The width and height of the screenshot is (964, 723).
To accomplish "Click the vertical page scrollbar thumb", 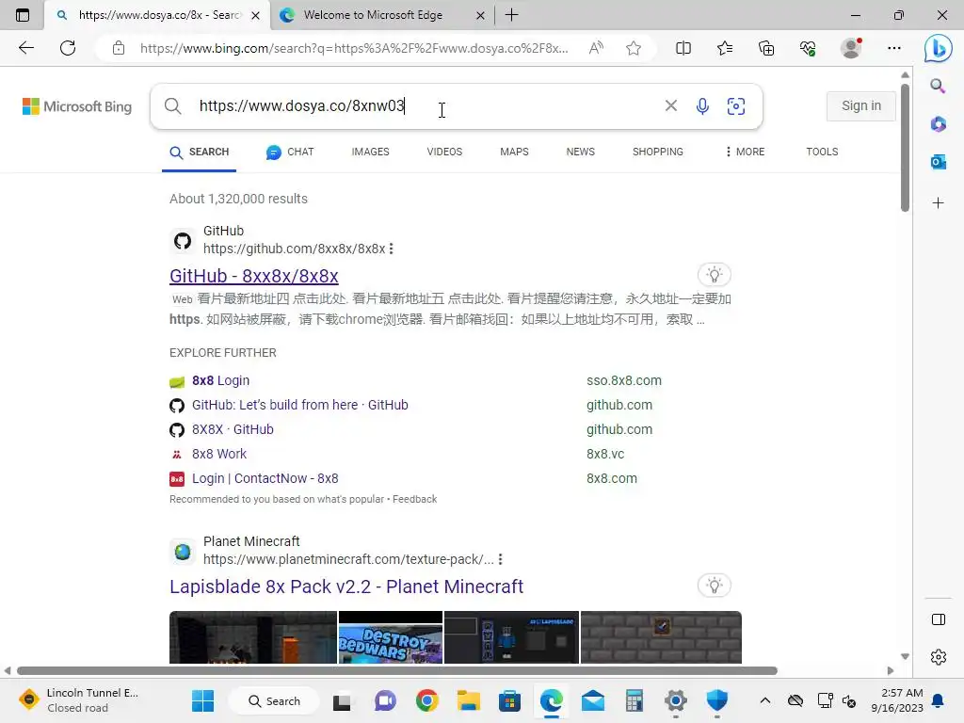I will tap(905, 148).
